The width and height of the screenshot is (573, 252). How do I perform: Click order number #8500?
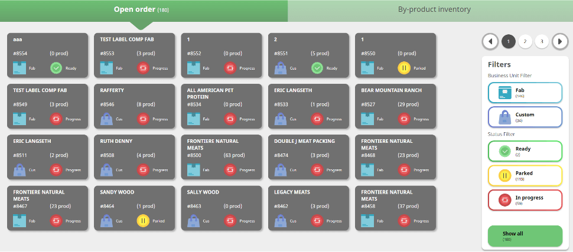click(x=194, y=155)
